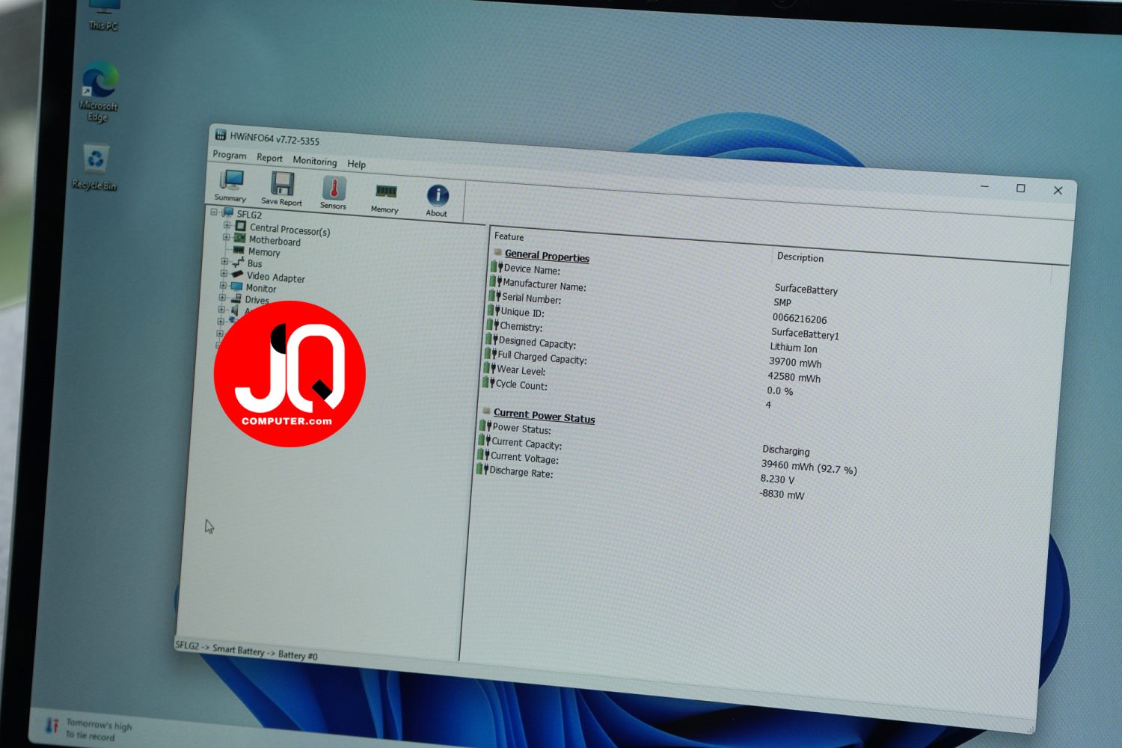The image size is (1122, 748).
Task: Open the Summary toolbar button
Action: coord(230,186)
